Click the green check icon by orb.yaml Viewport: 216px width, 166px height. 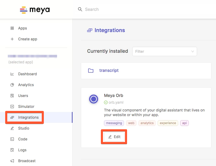point(106,102)
